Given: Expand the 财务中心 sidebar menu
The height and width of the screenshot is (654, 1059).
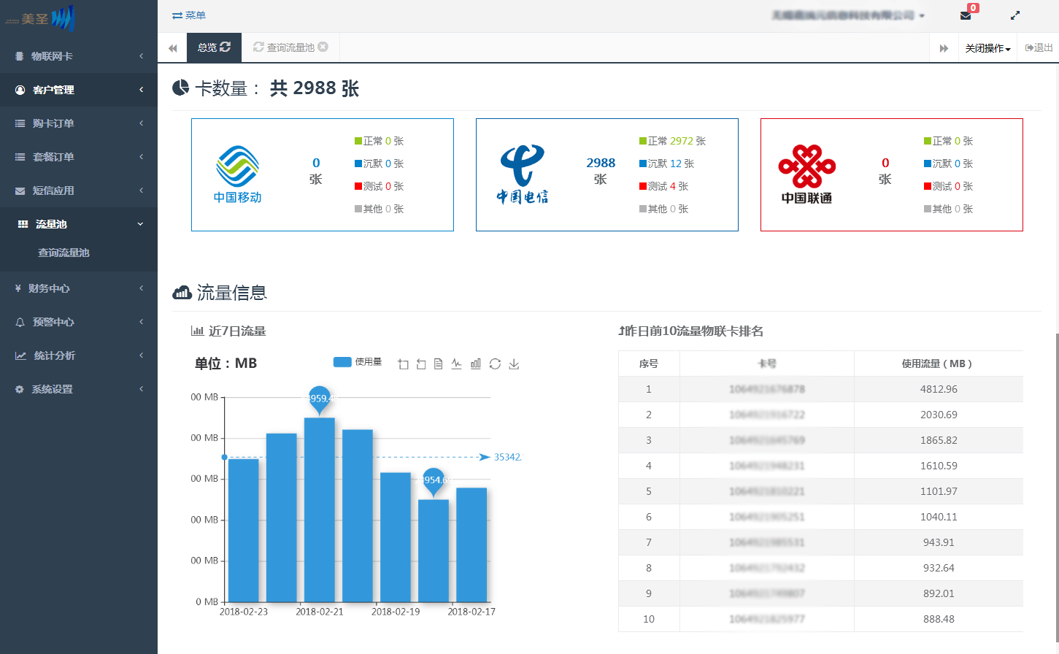Looking at the screenshot, I should coord(79,288).
